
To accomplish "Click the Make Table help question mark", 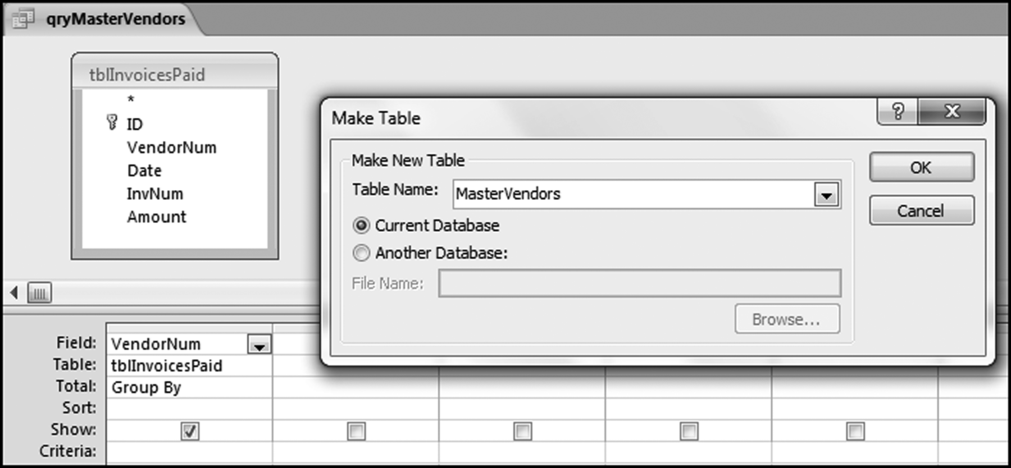I will pyautogui.click(x=898, y=112).
